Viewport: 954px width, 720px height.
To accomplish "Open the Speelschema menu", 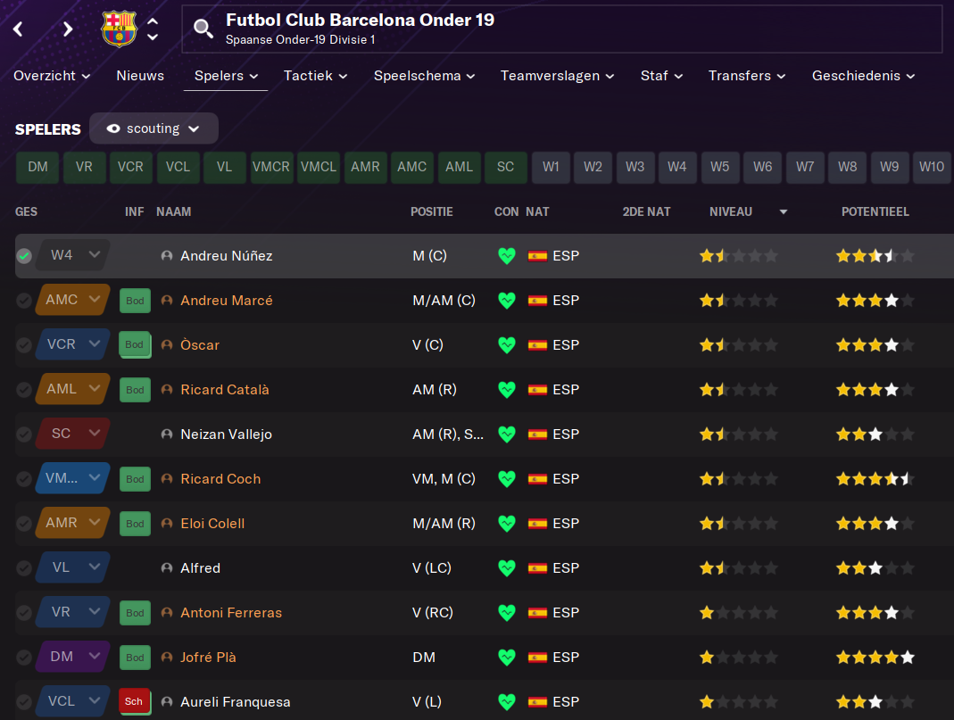I will (424, 76).
